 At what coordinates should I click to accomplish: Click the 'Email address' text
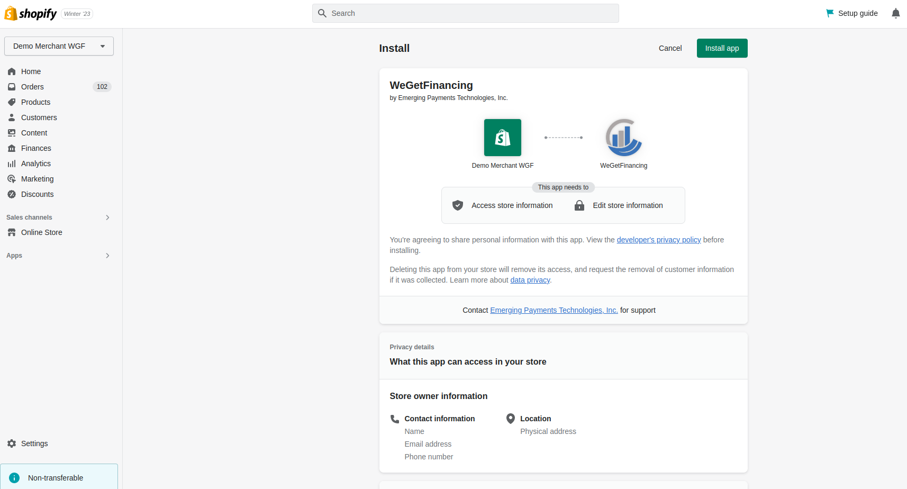428,444
